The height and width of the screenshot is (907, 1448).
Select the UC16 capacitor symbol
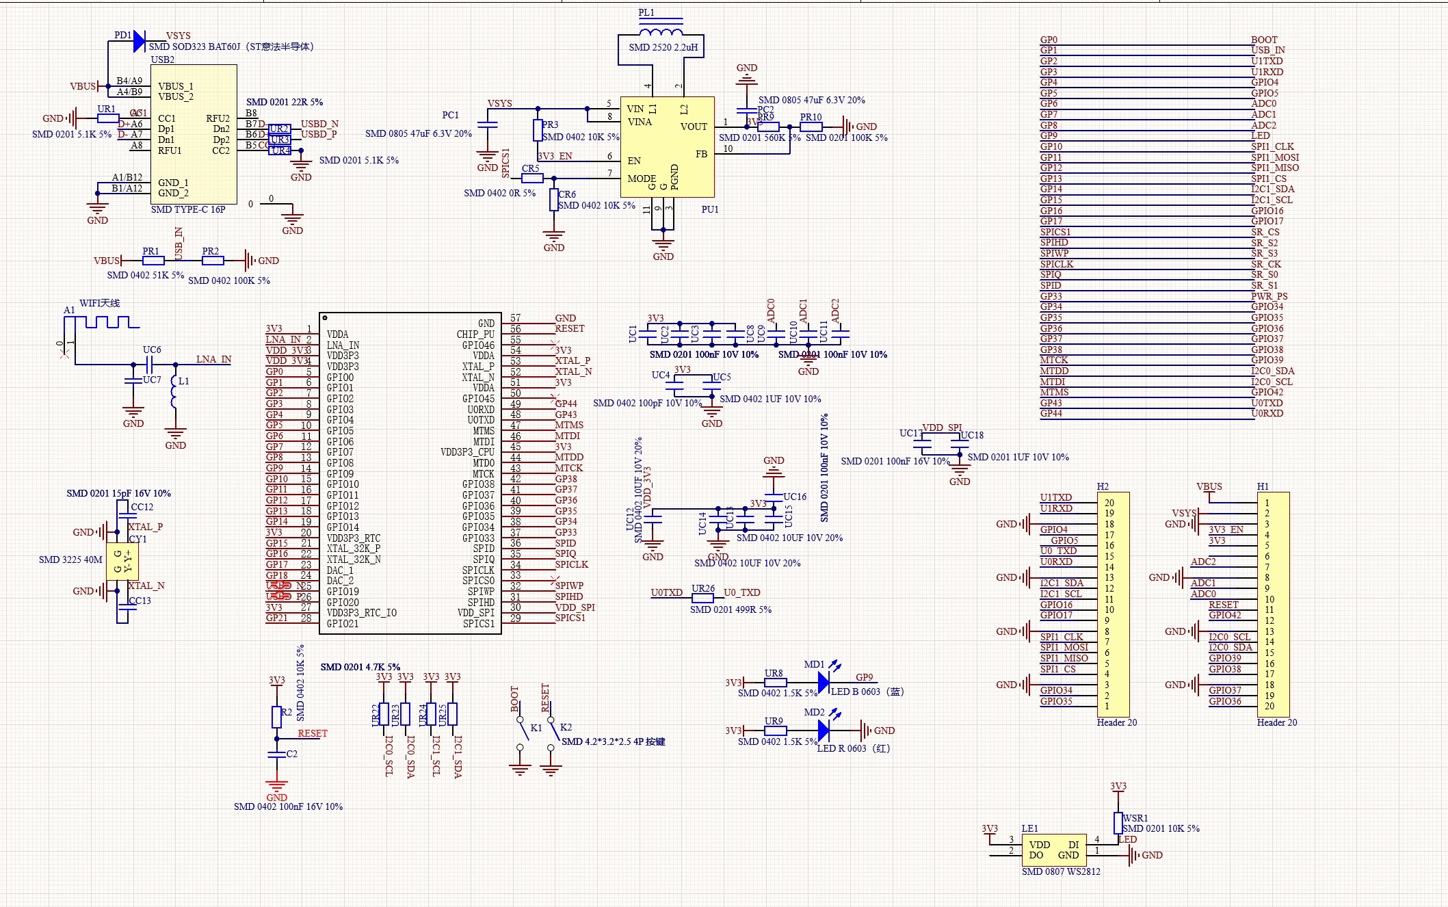[x=774, y=497]
